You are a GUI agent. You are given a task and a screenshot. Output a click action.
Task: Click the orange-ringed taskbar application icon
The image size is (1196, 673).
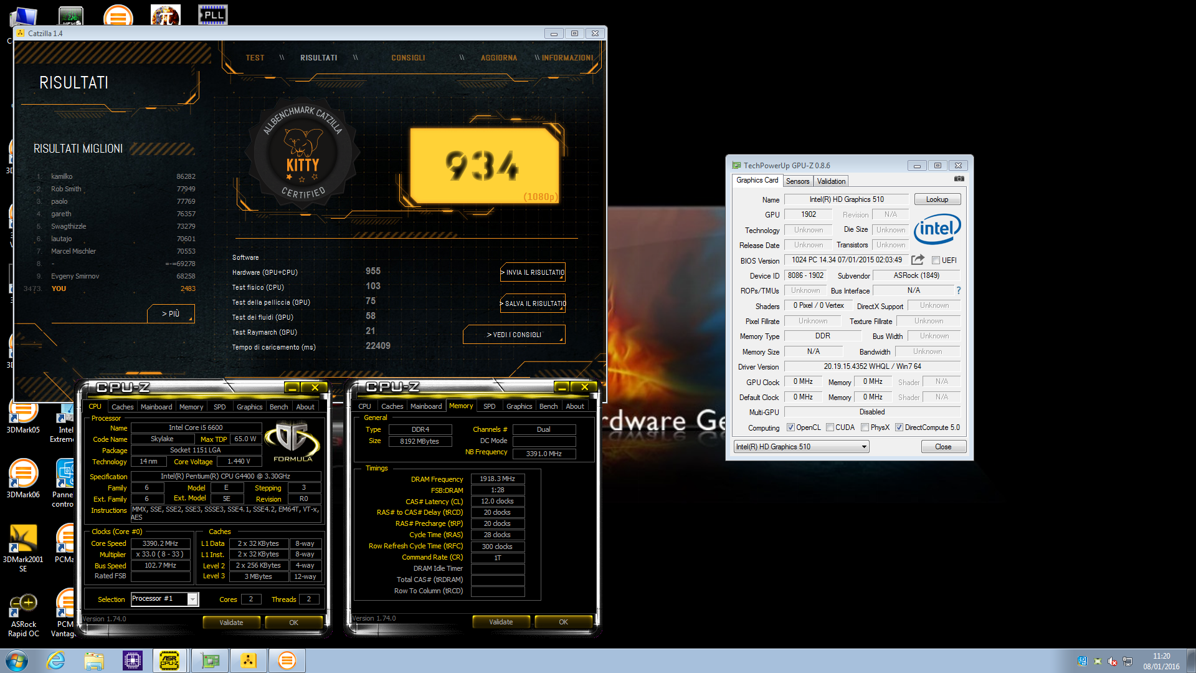pos(287,661)
